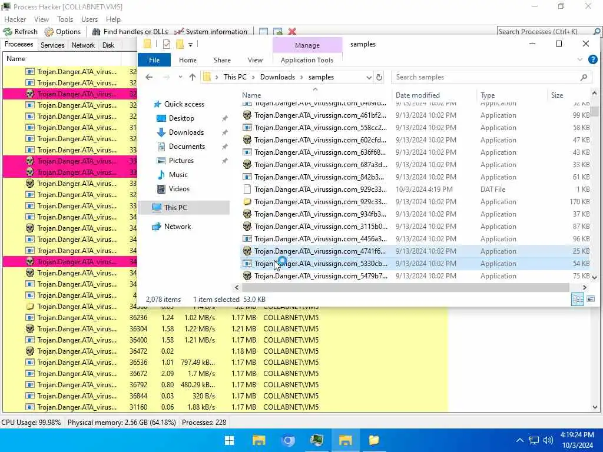
Task: Open recent locations dropdown in Explorer
Action: click(180, 77)
